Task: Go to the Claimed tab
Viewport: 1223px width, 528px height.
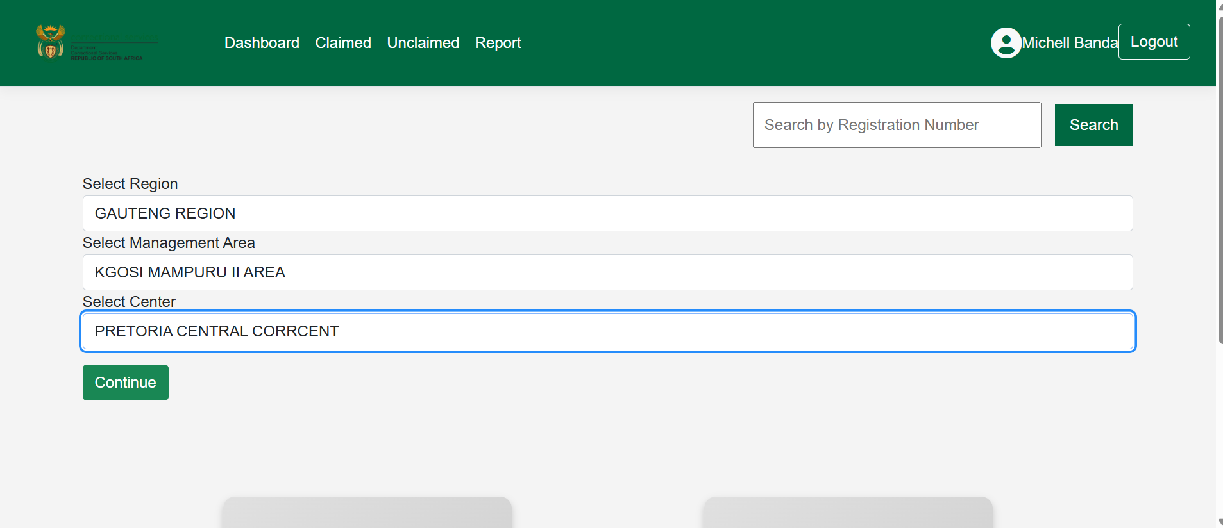Action: (x=343, y=43)
